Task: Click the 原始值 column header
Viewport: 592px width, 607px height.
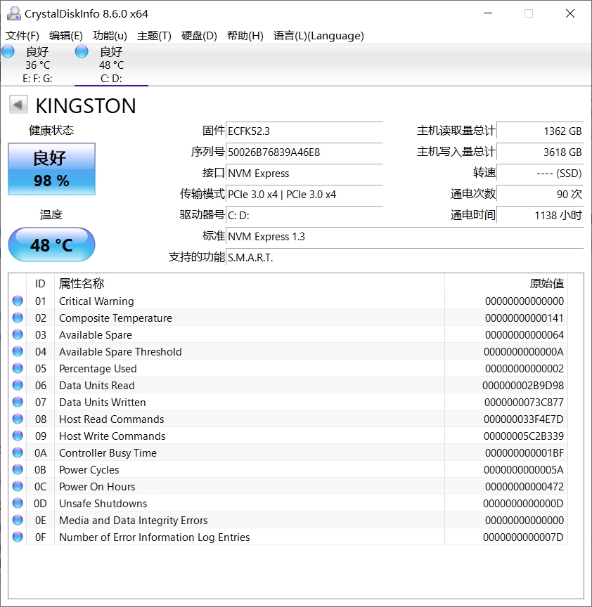Action: coord(546,283)
